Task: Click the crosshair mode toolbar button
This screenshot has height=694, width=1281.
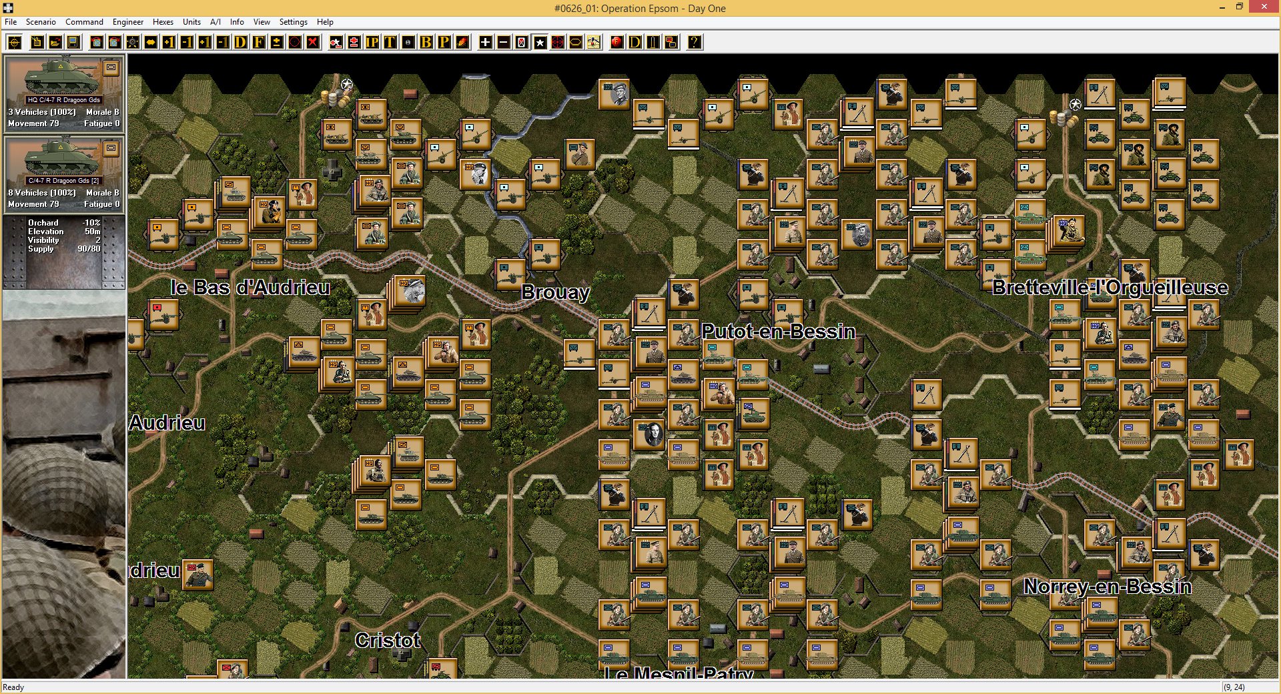Action: pyautogui.click(x=15, y=43)
